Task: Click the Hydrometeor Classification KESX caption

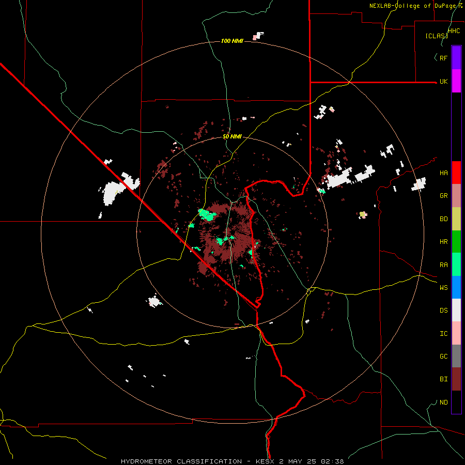Action: coord(232,461)
